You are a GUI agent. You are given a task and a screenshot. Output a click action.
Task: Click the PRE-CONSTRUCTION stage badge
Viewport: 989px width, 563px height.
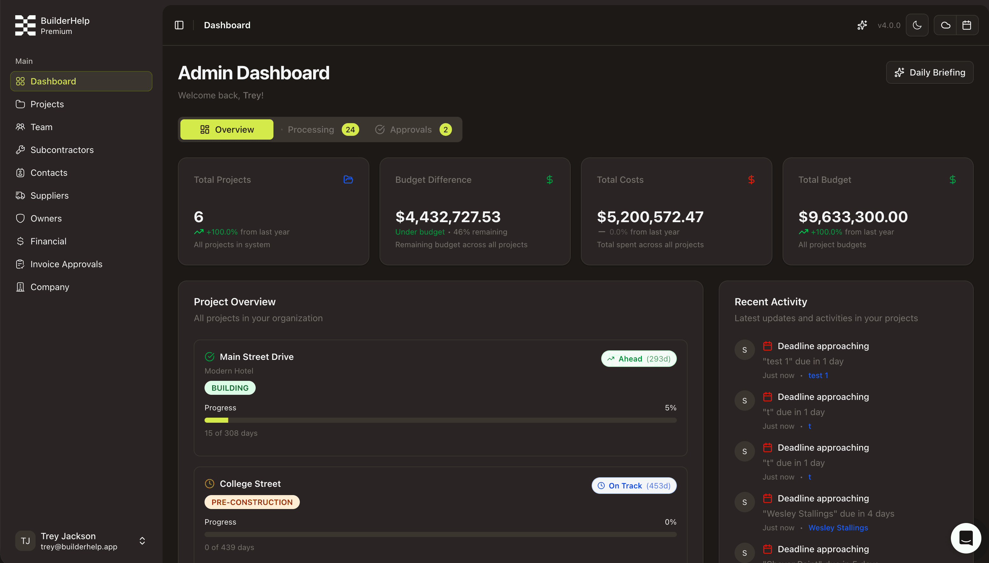click(252, 502)
